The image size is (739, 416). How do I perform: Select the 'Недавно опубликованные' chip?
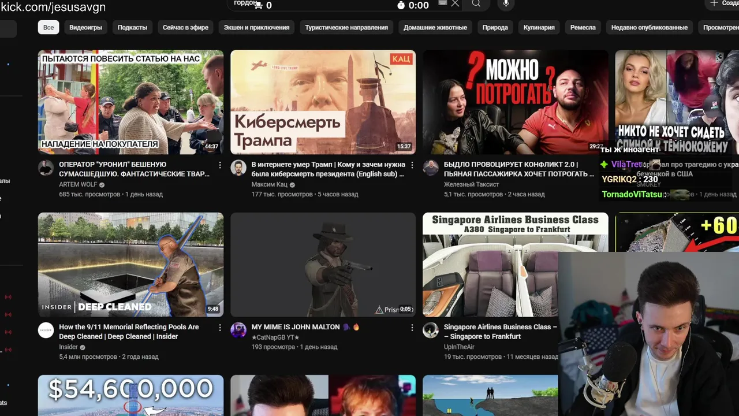[650, 27]
